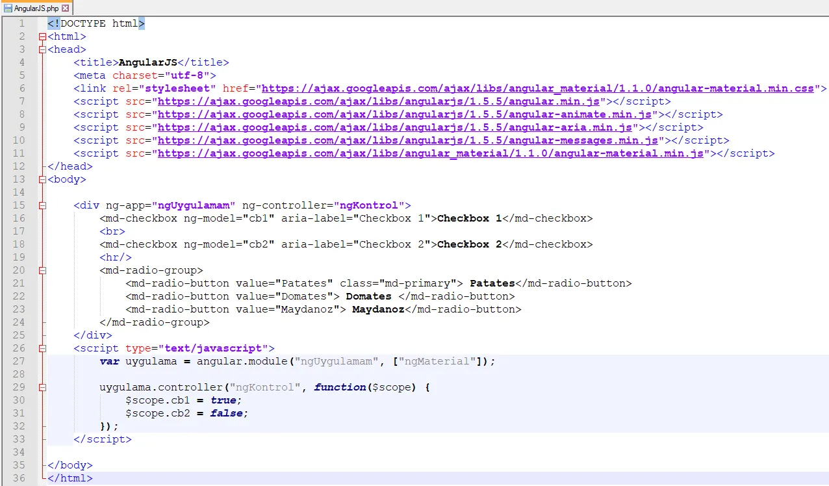This screenshot has width=829, height=486.
Task: Click the bold Checkbox 2 label text
Action: (x=470, y=244)
